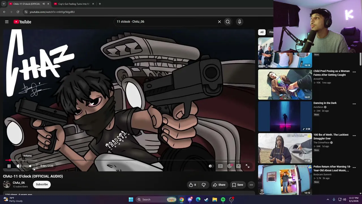Select the youtube.com address bar URL
The height and width of the screenshot is (204, 362).
coord(52,12)
